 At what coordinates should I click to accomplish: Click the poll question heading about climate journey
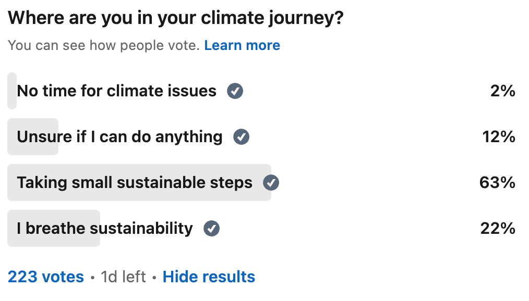175,18
